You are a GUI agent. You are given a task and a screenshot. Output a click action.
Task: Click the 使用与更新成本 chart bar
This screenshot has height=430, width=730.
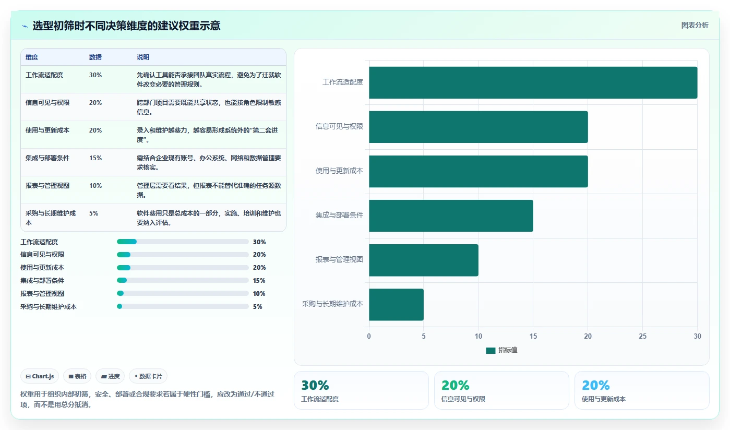pos(478,171)
